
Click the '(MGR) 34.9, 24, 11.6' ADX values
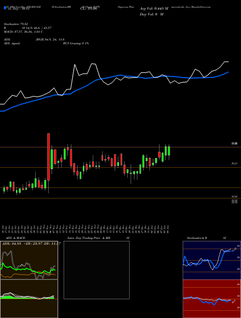point(50,40)
